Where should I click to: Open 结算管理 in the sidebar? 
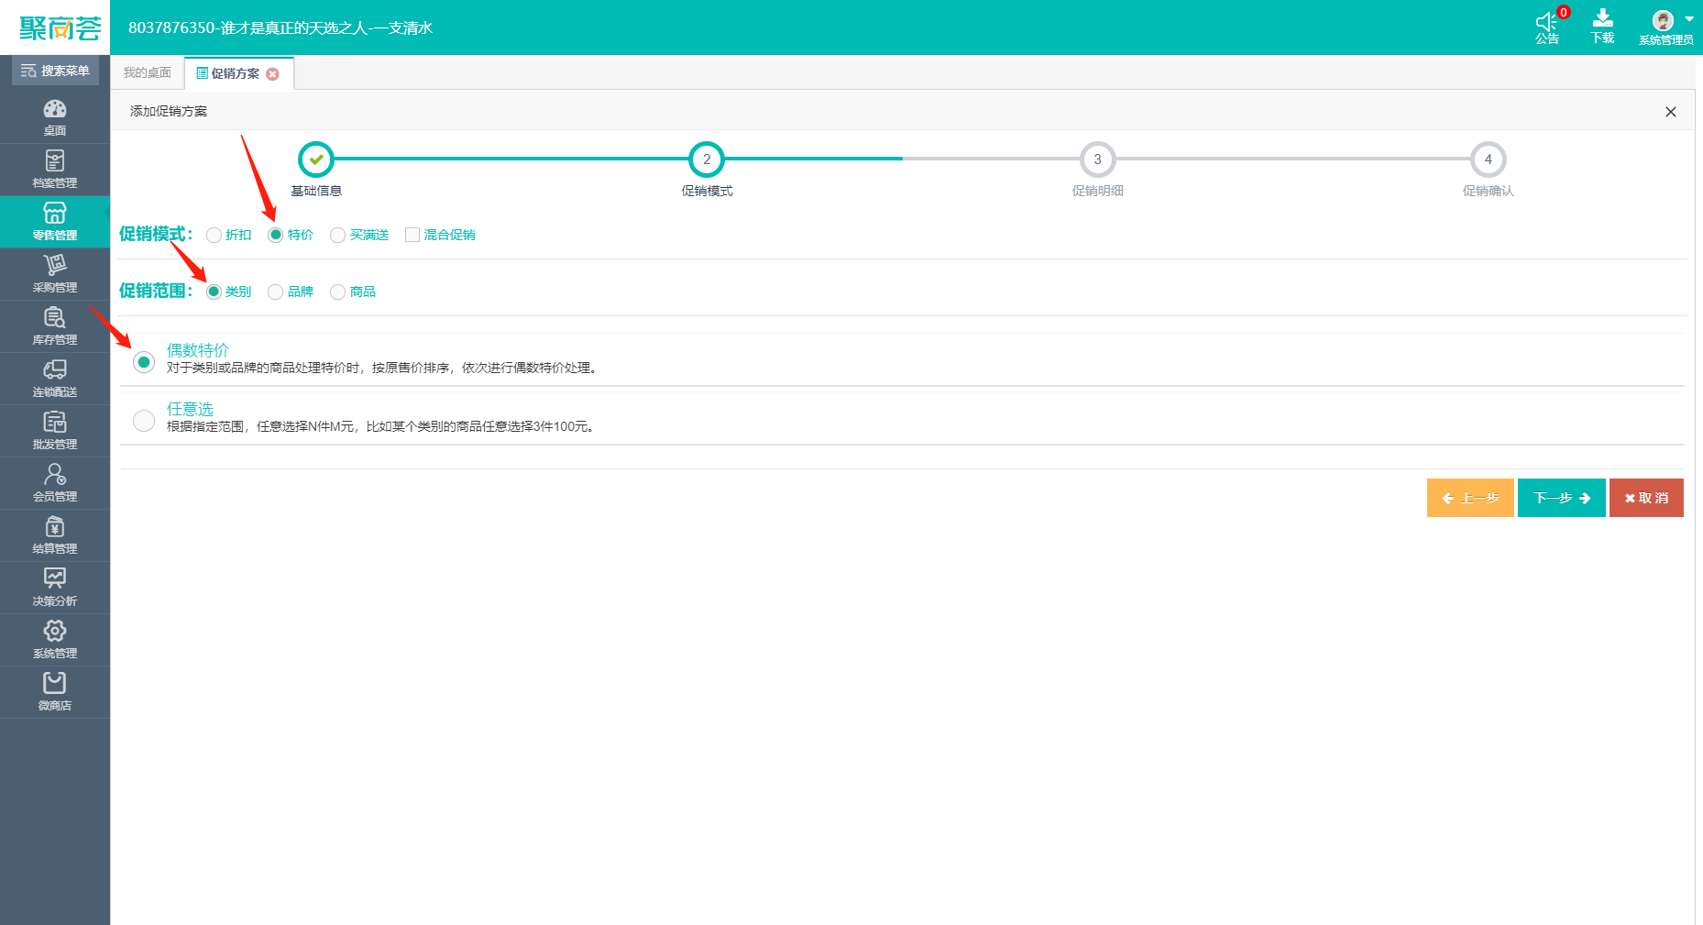[55, 535]
